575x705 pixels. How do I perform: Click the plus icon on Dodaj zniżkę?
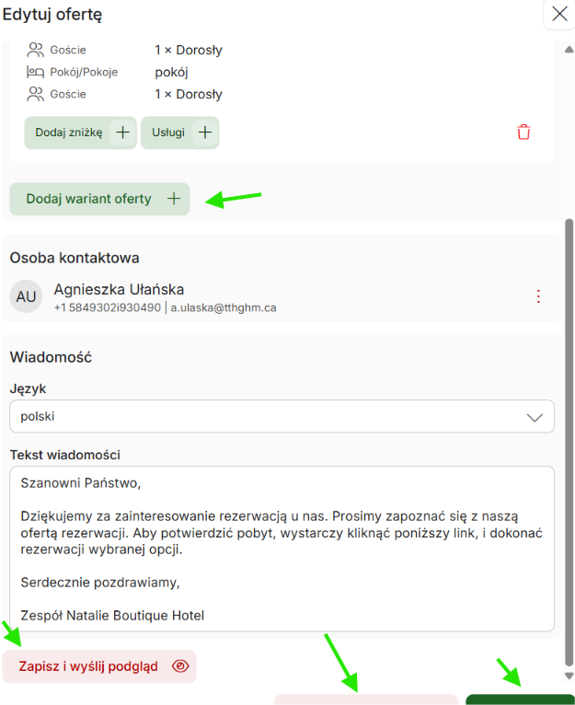click(x=122, y=133)
